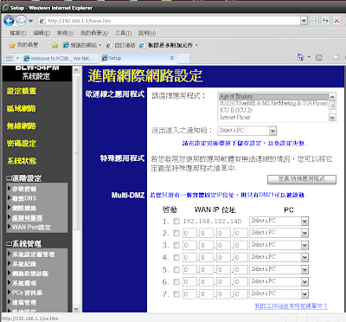Click the sidebar scrollbar down arrow
The width and height of the screenshot is (346, 322).
point(76,308)
